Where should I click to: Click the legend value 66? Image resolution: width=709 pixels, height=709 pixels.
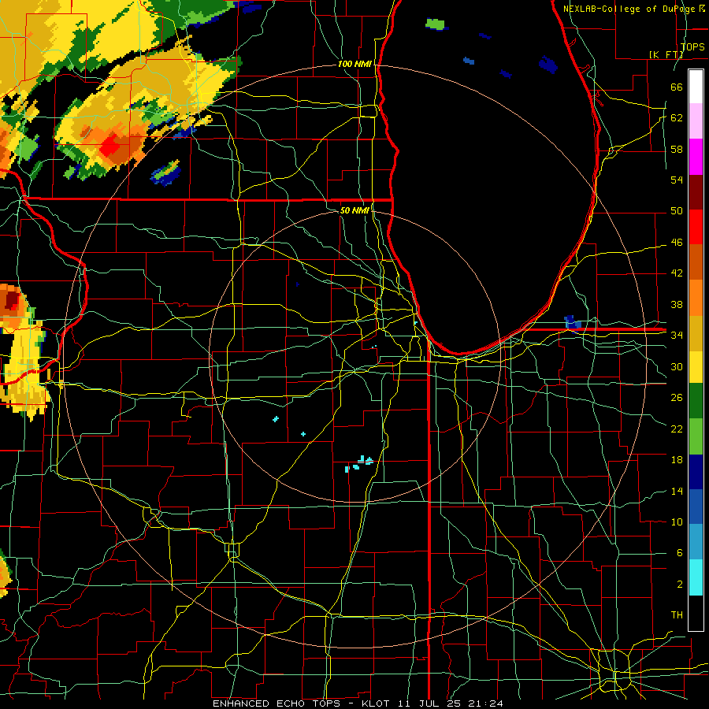point(677,87)
